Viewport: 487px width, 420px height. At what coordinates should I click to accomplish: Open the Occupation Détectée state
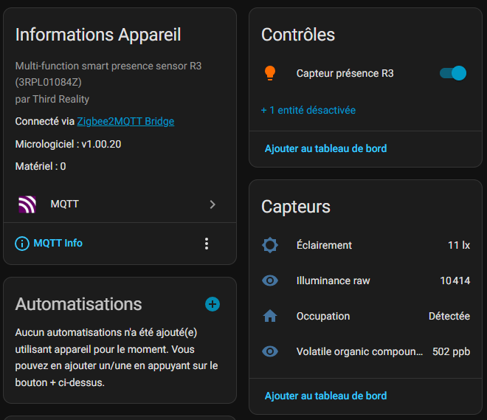pos(449,316)
